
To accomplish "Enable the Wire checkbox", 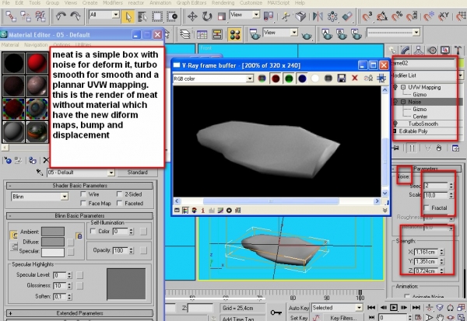I will (83, 194).
